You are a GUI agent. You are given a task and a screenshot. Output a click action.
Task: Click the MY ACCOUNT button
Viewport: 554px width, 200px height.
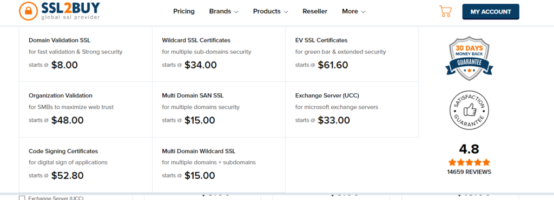tap(491, 12)
